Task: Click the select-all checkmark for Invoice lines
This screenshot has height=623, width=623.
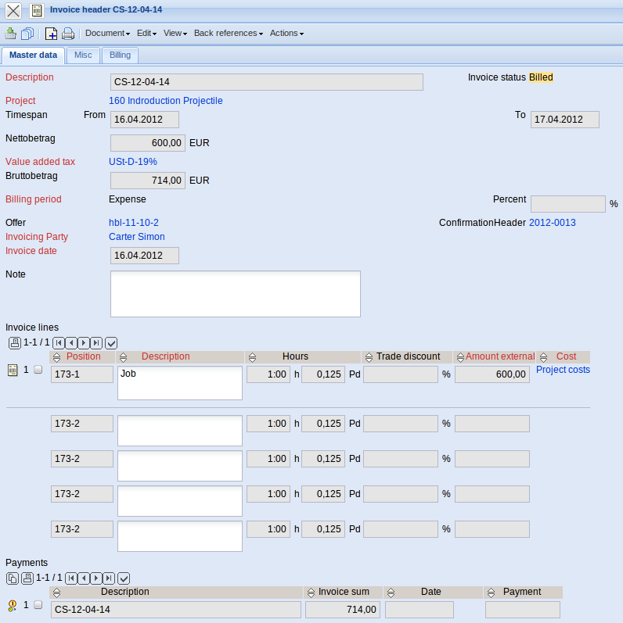Action: click(111, 342)
